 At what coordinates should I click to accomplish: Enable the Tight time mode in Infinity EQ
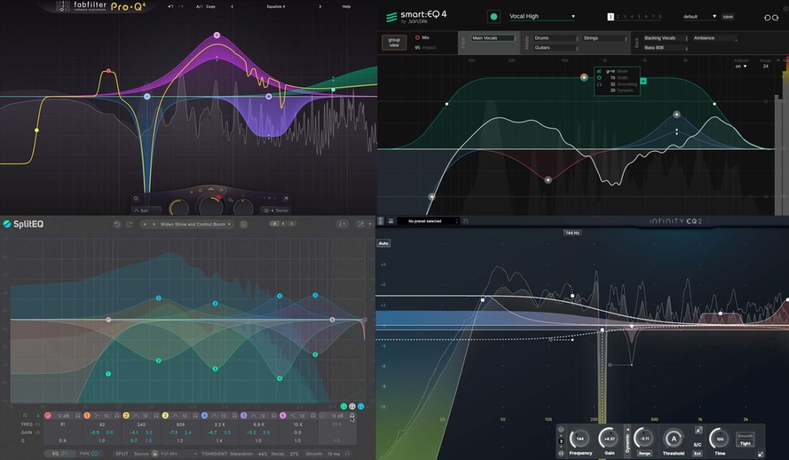pos(745,444)
